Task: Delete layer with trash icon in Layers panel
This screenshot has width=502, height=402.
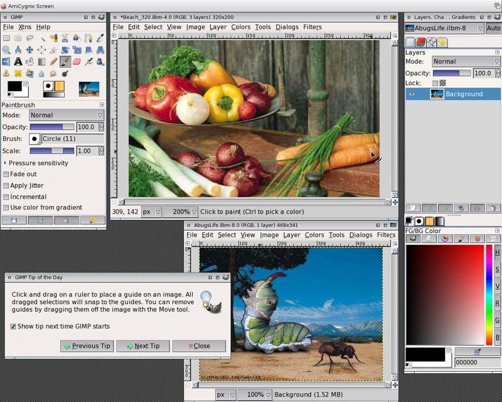Action: tap(493, 208)
